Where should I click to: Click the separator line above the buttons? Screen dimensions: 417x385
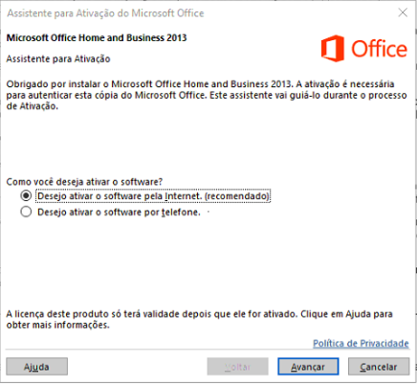(208, 351)
